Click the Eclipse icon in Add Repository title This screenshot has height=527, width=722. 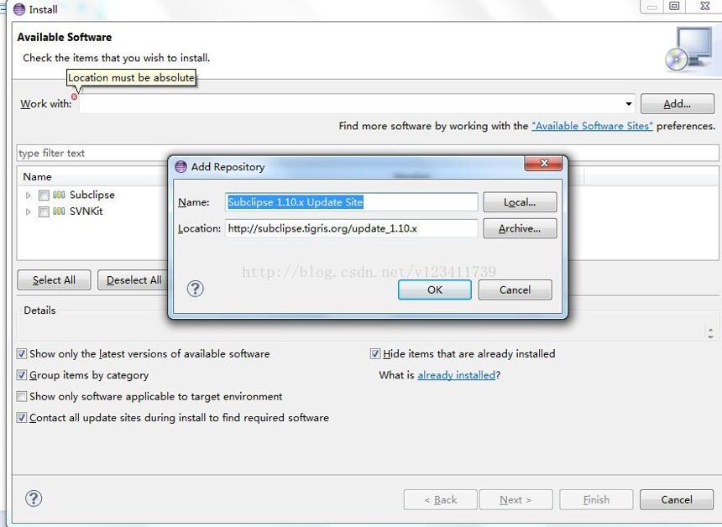click(181, 167)
